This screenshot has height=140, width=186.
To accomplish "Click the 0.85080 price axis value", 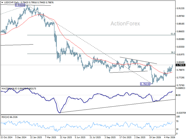I will (x=180, y=39).
